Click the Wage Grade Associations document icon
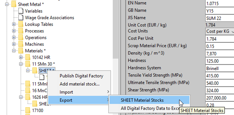Screen dimensions: 234x115 point(21,18)
